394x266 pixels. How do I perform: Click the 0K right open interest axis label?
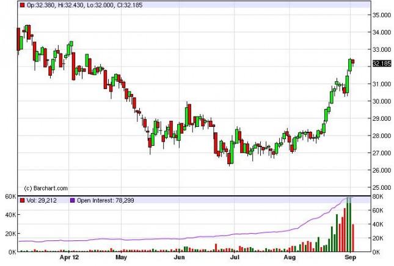click(376, 252)
